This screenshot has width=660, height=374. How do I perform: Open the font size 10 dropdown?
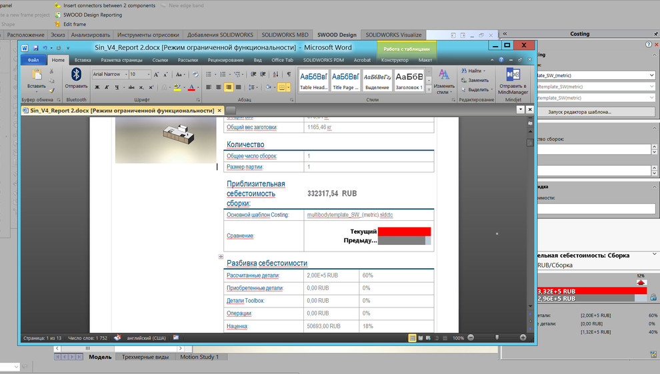click(x=149, y=75)
